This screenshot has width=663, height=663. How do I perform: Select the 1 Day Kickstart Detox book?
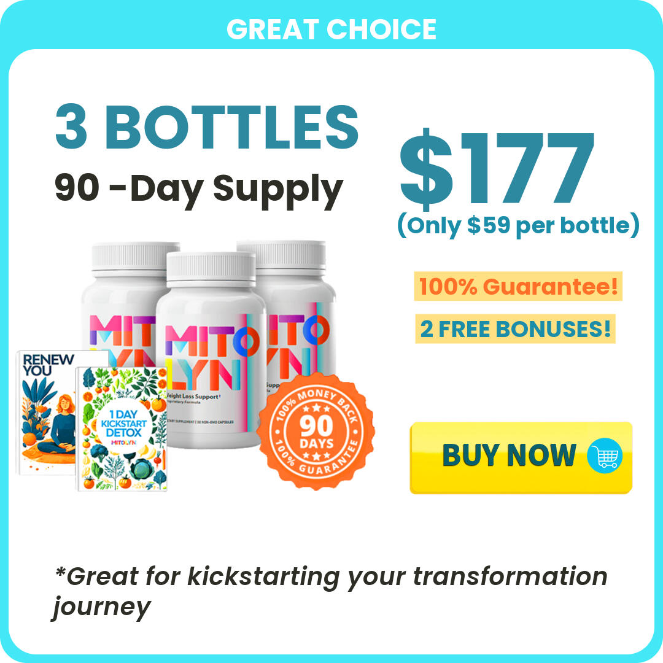click(122, 428)
